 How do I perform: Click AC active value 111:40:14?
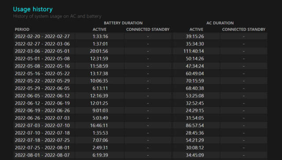click(x=194, y=51)
